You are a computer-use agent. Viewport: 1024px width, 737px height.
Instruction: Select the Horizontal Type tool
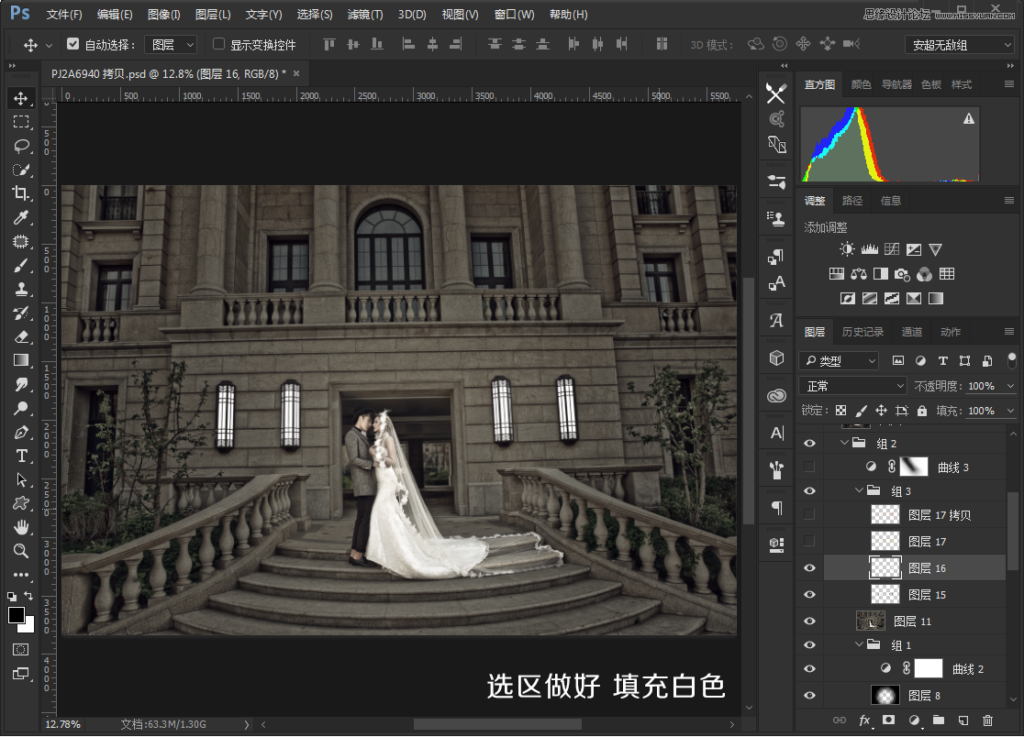(21, 456)
